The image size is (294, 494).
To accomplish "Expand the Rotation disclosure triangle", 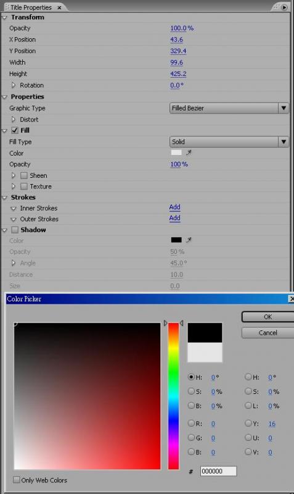I will pyautogui.click(x=13, y=85).
